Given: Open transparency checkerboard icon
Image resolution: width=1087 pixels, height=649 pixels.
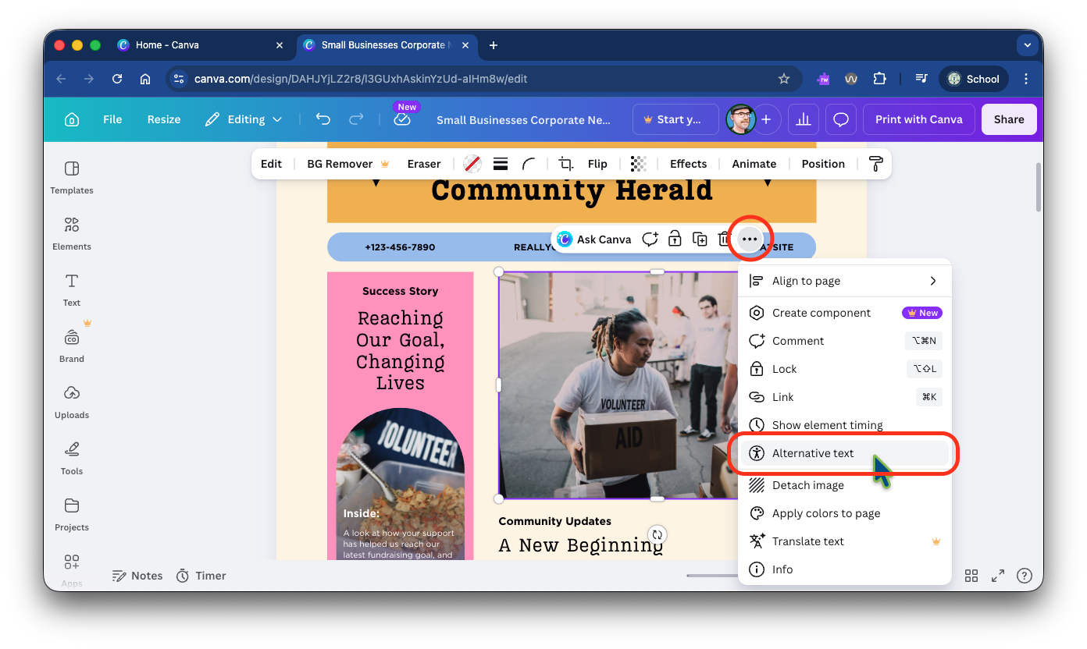Looking at the screenshot, I should pyautogui.click(x=639, y=164).
